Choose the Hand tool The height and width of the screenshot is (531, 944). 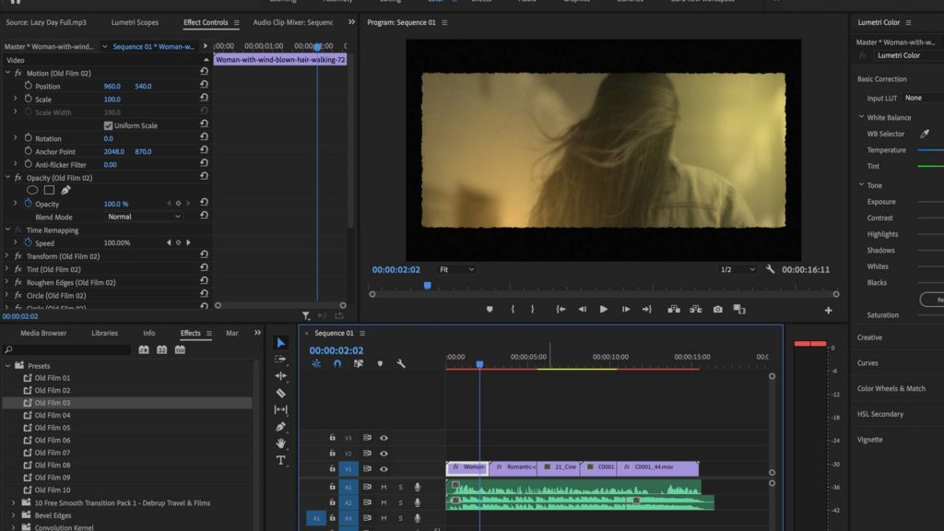(x=281, y=443)
